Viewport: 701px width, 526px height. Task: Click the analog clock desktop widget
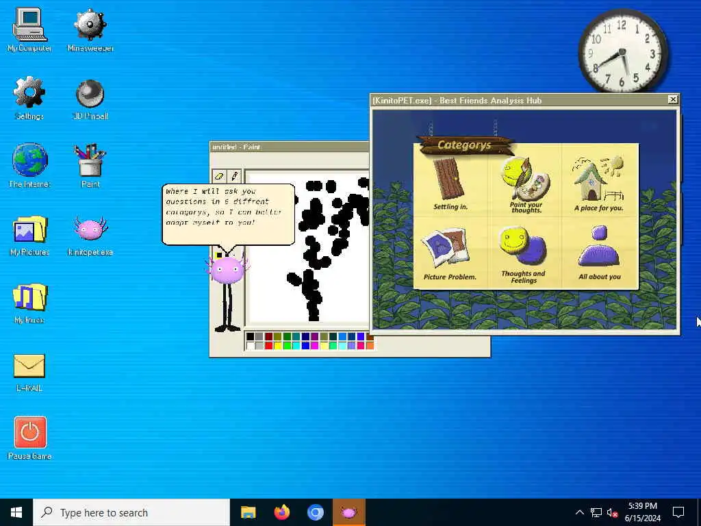623,51
